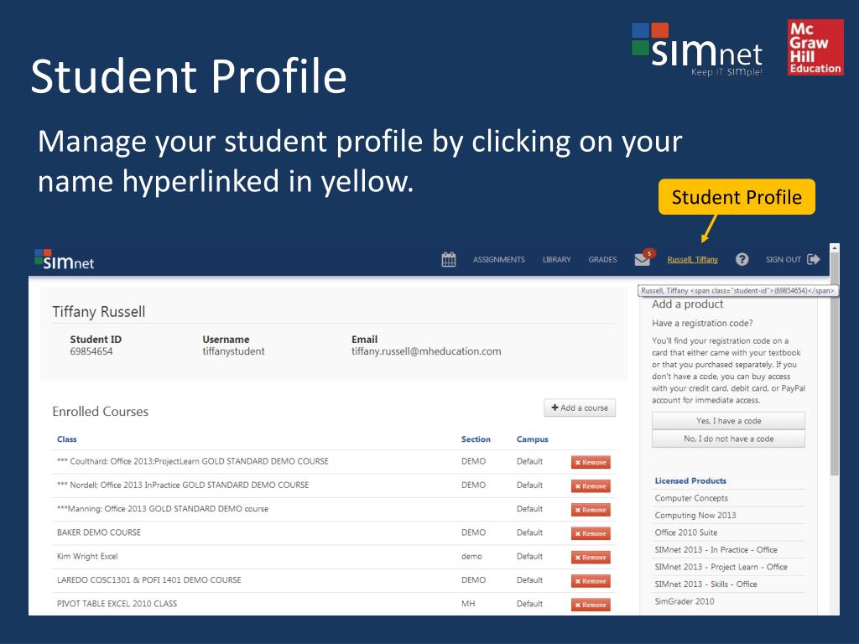The height and width of the screenshot is (644, 859).
Task: Click the Class column header
Action: coord(67,439)
